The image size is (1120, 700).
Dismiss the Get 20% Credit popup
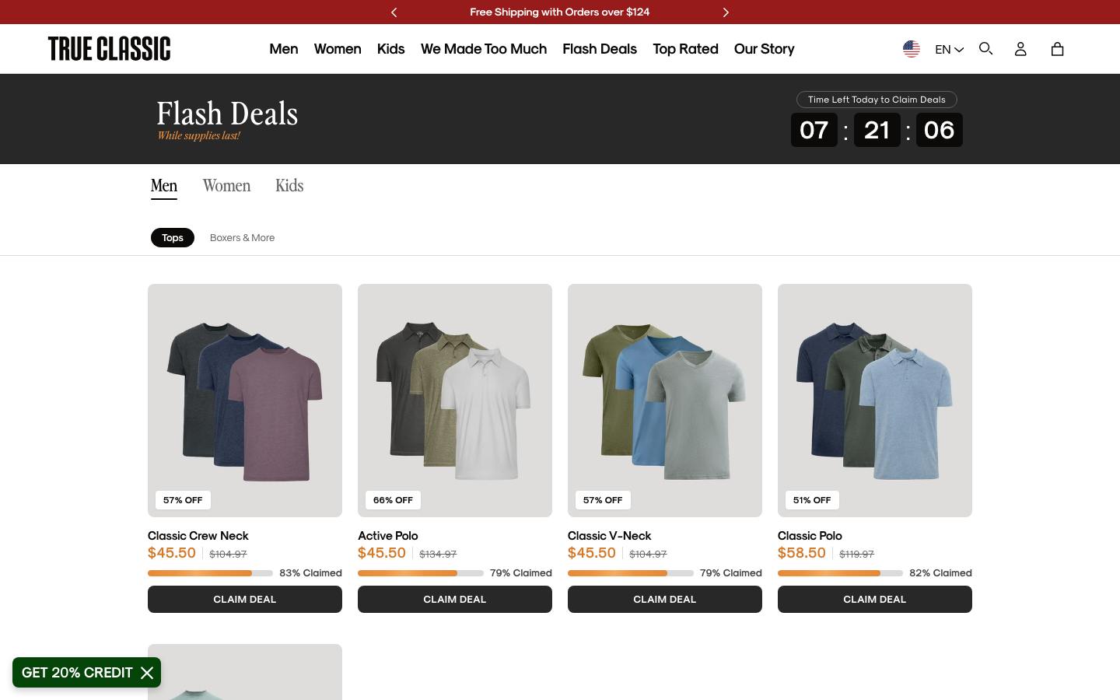(x=147, y=673)
